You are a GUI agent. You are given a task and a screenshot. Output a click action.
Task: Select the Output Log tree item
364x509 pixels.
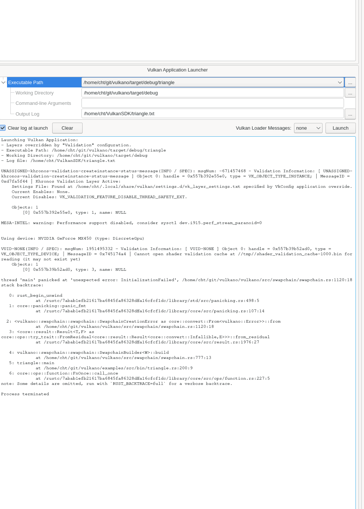click(27, 114)
